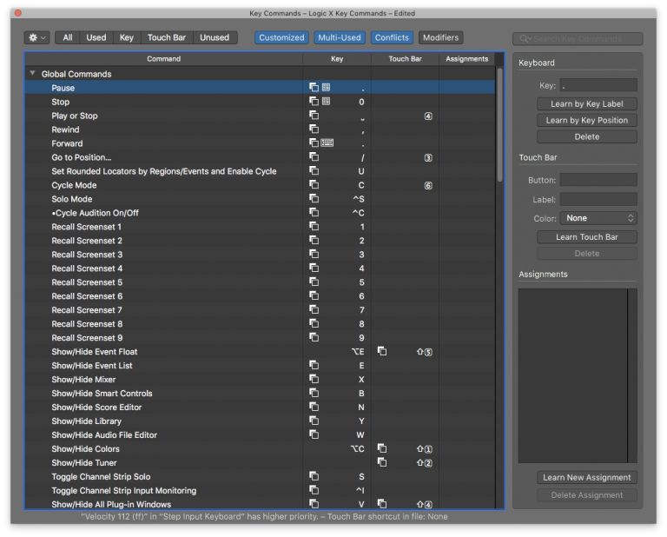The image size is (667, 537).
Task: Click the multi-used icon in Show/Hide Library row
Action: [x=314, y=421]
